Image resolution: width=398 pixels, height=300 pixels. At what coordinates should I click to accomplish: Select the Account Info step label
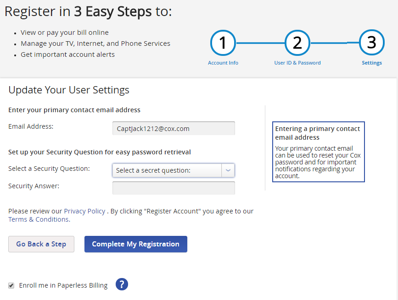tap(223, 63)
